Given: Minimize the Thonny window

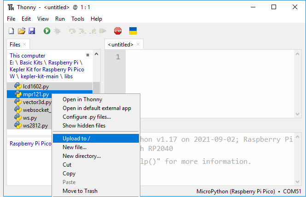Looking at the screenshot, I should (253, 7).
